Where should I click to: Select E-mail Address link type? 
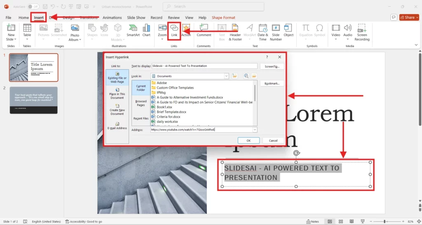117,126
